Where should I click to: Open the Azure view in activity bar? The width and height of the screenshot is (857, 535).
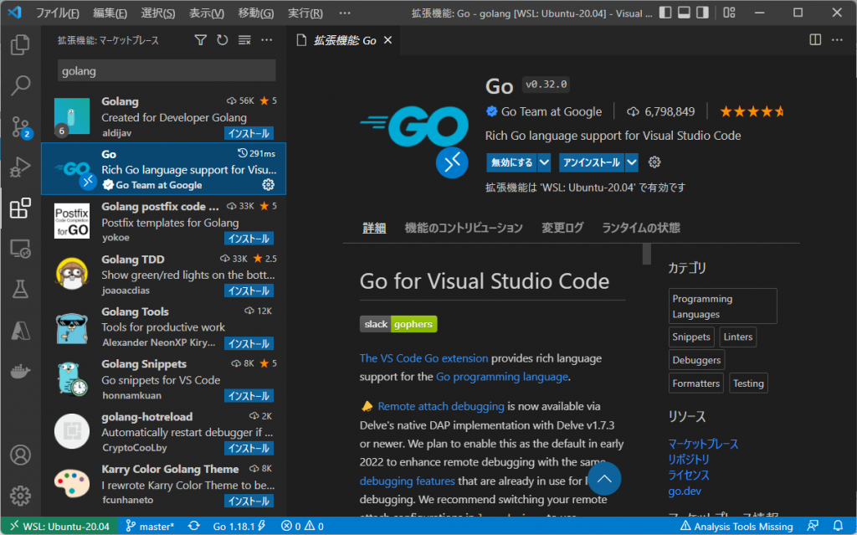click(x=20, y=331)
